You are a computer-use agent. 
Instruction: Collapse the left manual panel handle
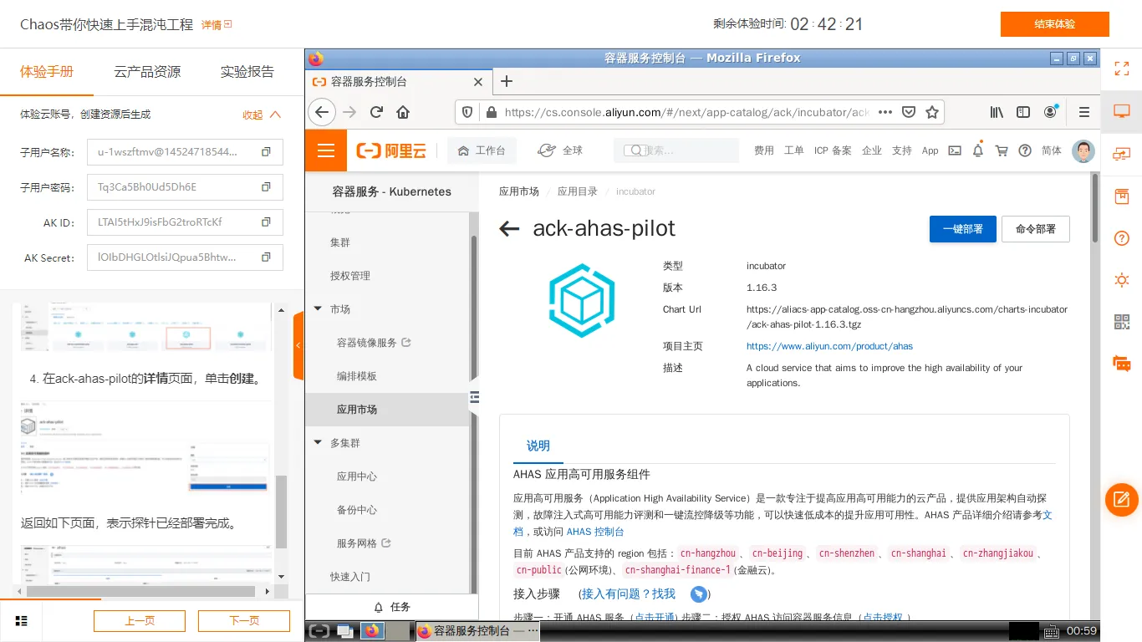(x=298, y=345)
